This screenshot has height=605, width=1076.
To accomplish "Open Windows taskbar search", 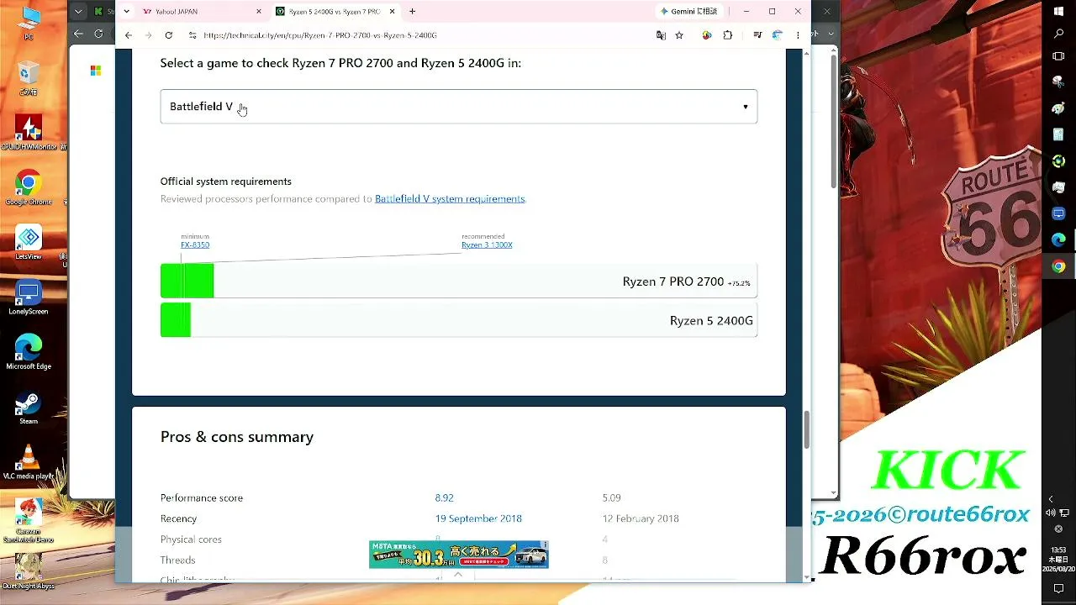I will (1058, 34).
